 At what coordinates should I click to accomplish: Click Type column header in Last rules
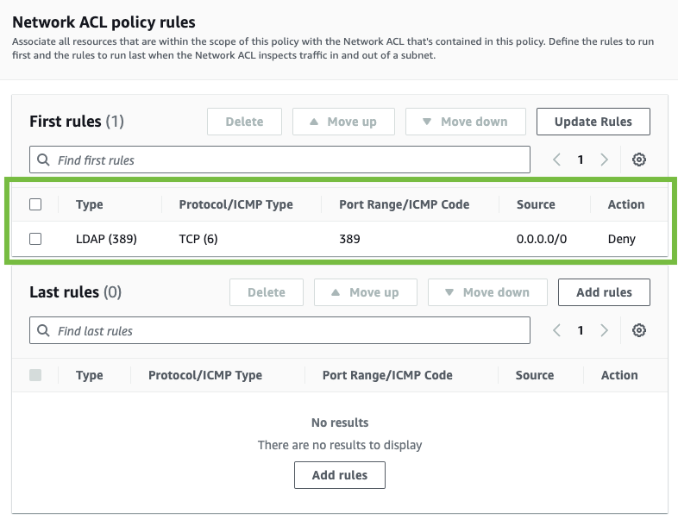90,375
